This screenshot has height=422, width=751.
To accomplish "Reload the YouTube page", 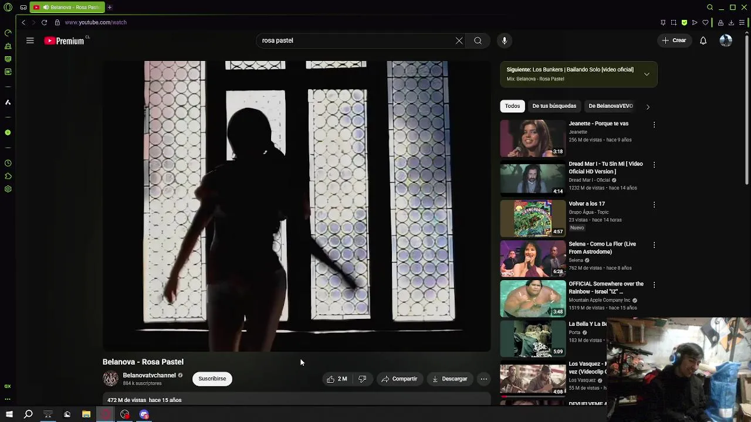I will tap(44, 22).
